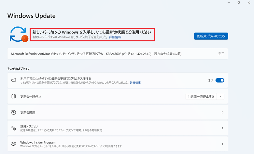The width and height of the screenshot is (254, 154).
Task: Click the 完了 status of the Defender update
Action: (221, 54)
